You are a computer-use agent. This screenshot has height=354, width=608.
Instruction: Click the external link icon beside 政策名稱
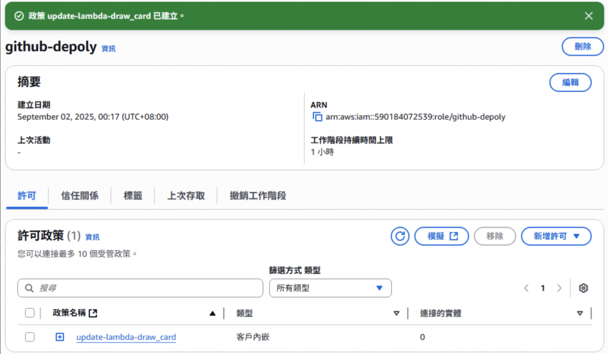[93, 313]
